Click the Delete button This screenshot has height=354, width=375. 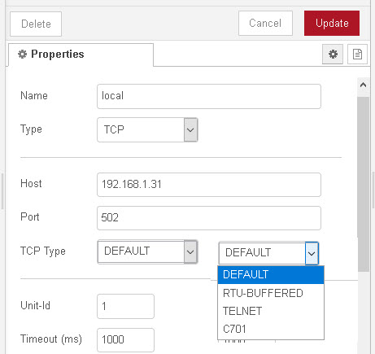36,24
